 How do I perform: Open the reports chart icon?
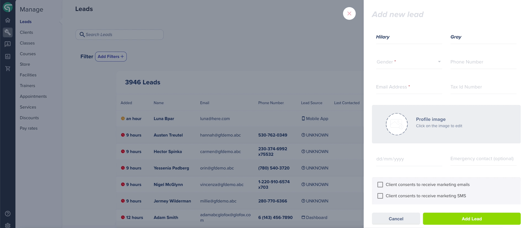(x=8, y=56)
